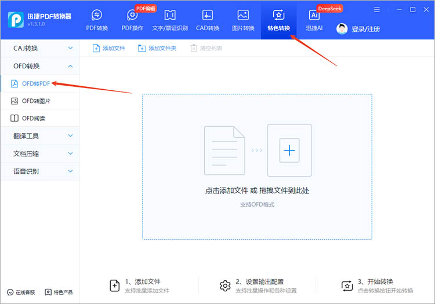Click the 迅捷PDF转换器 title text

click(x=49, y=16)
